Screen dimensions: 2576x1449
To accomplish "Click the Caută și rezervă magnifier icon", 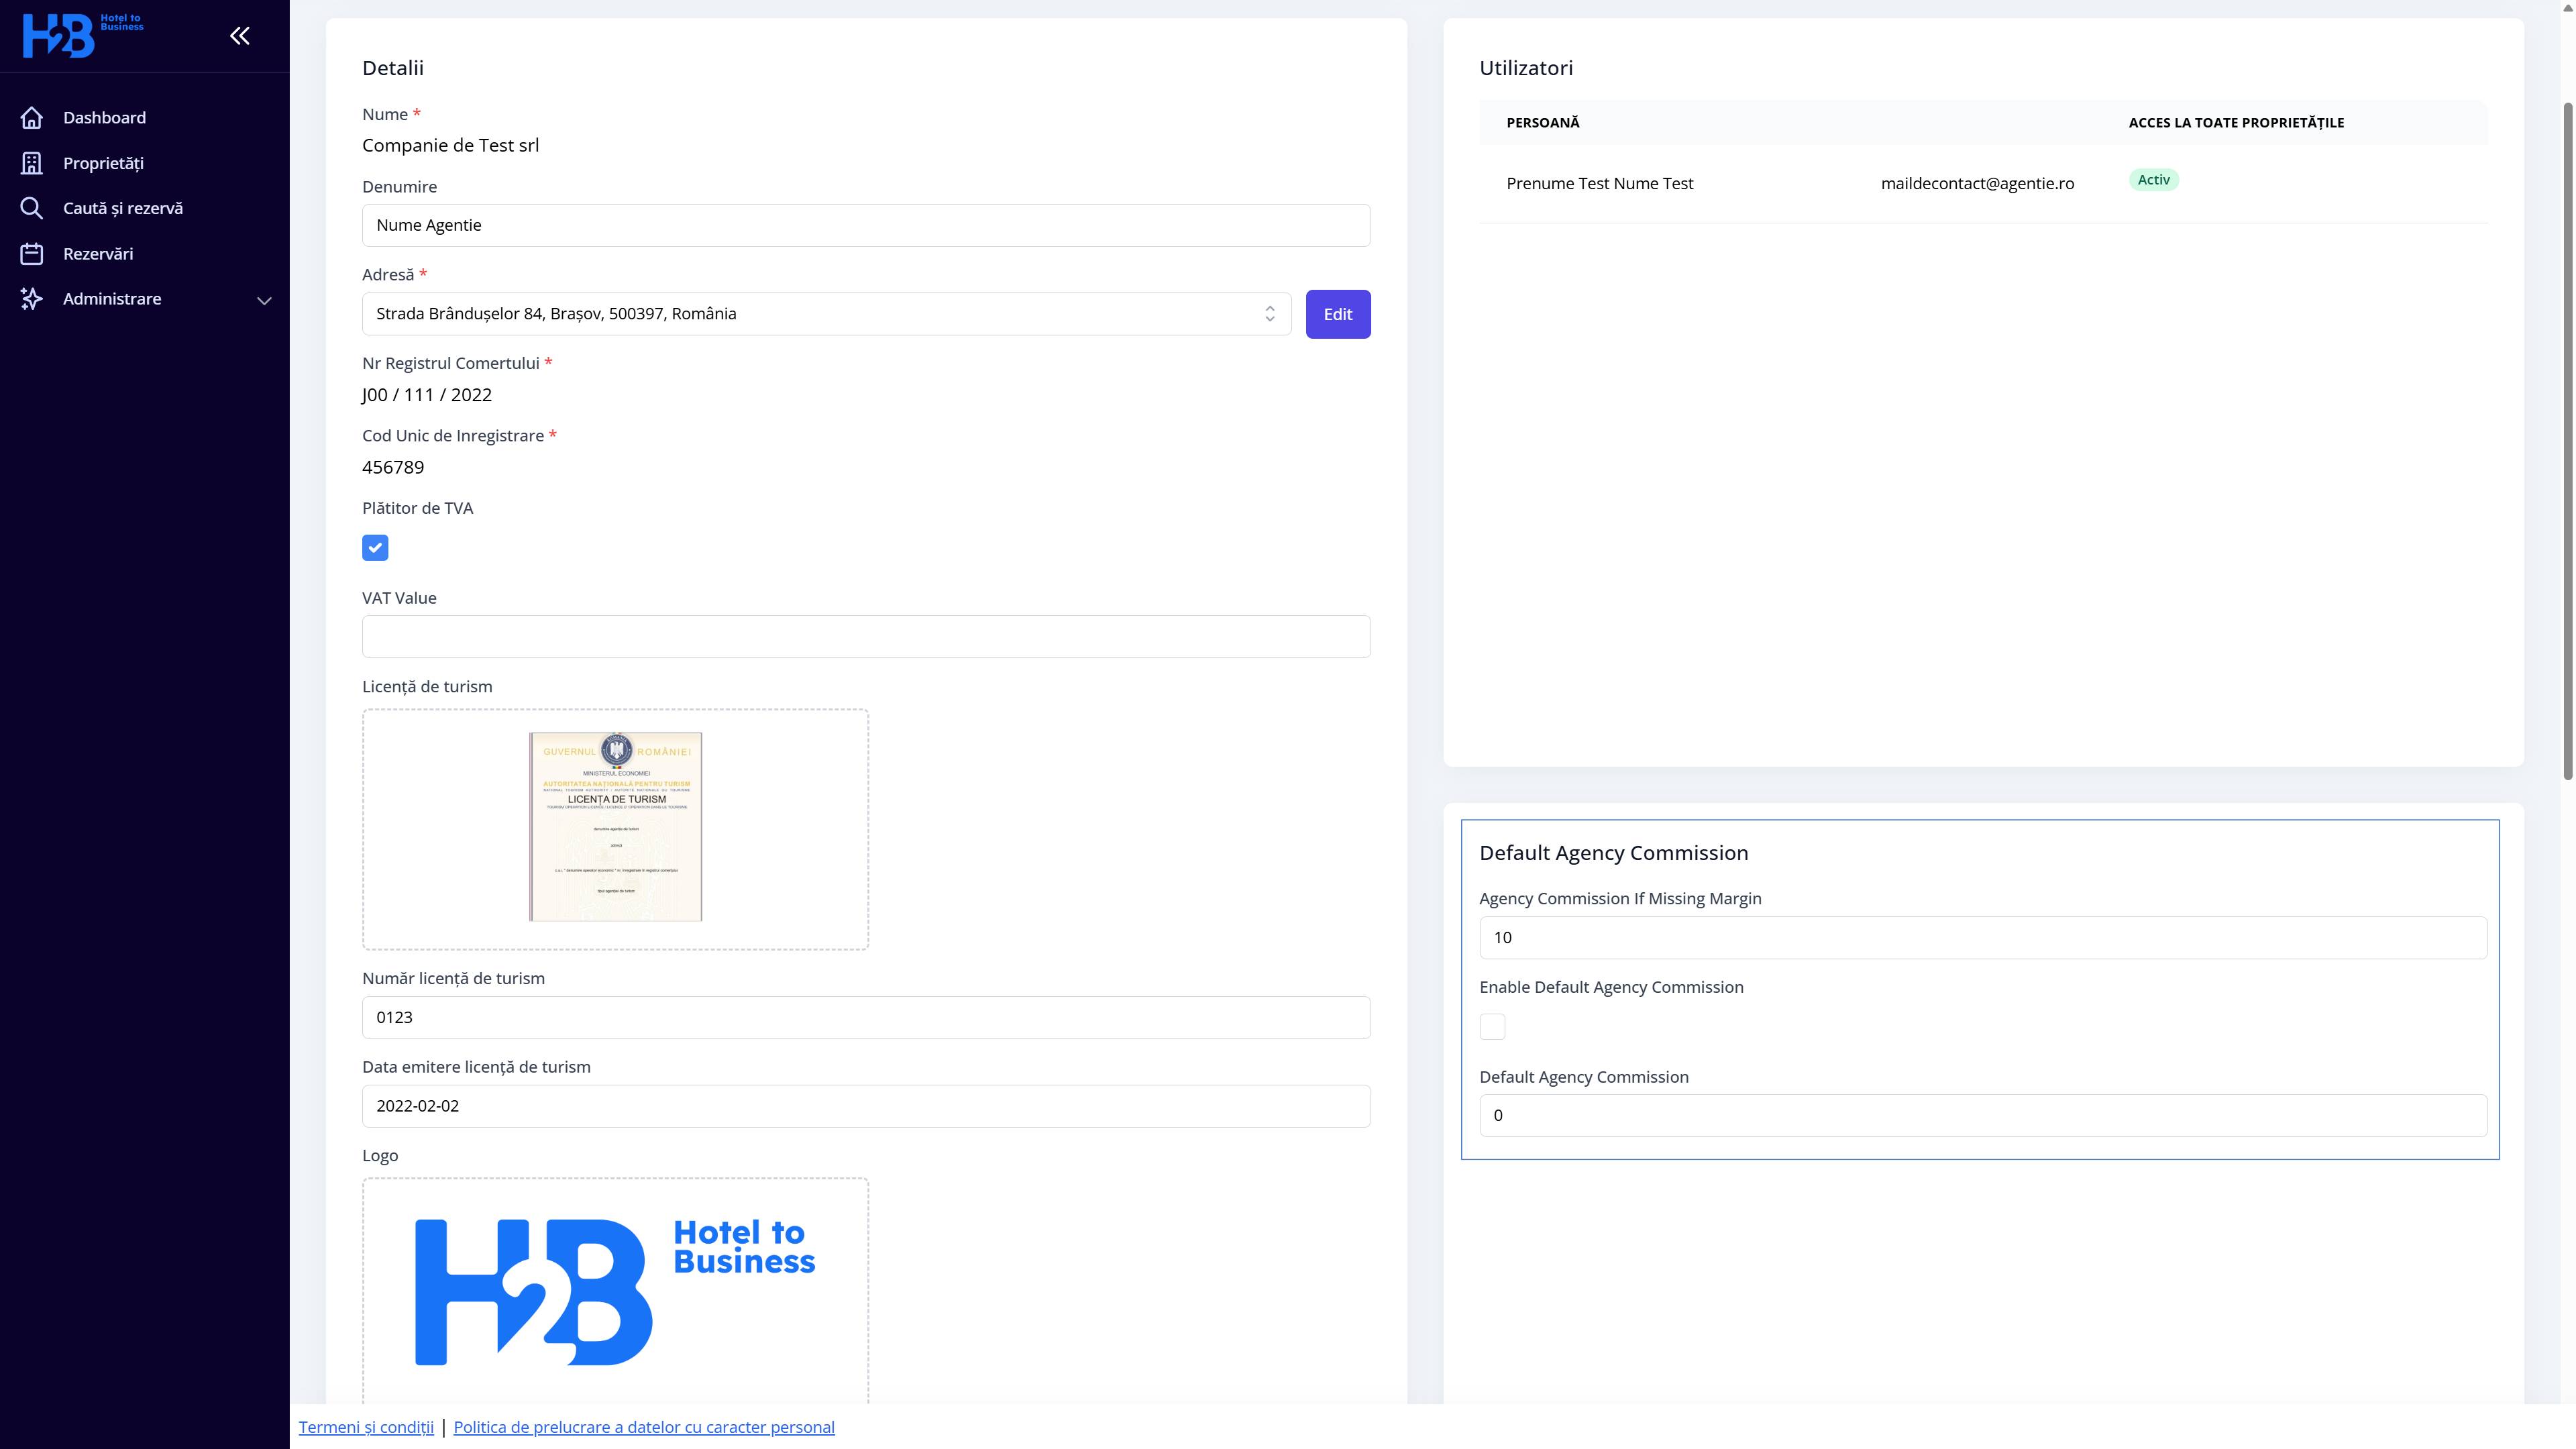I will point(32,208).
